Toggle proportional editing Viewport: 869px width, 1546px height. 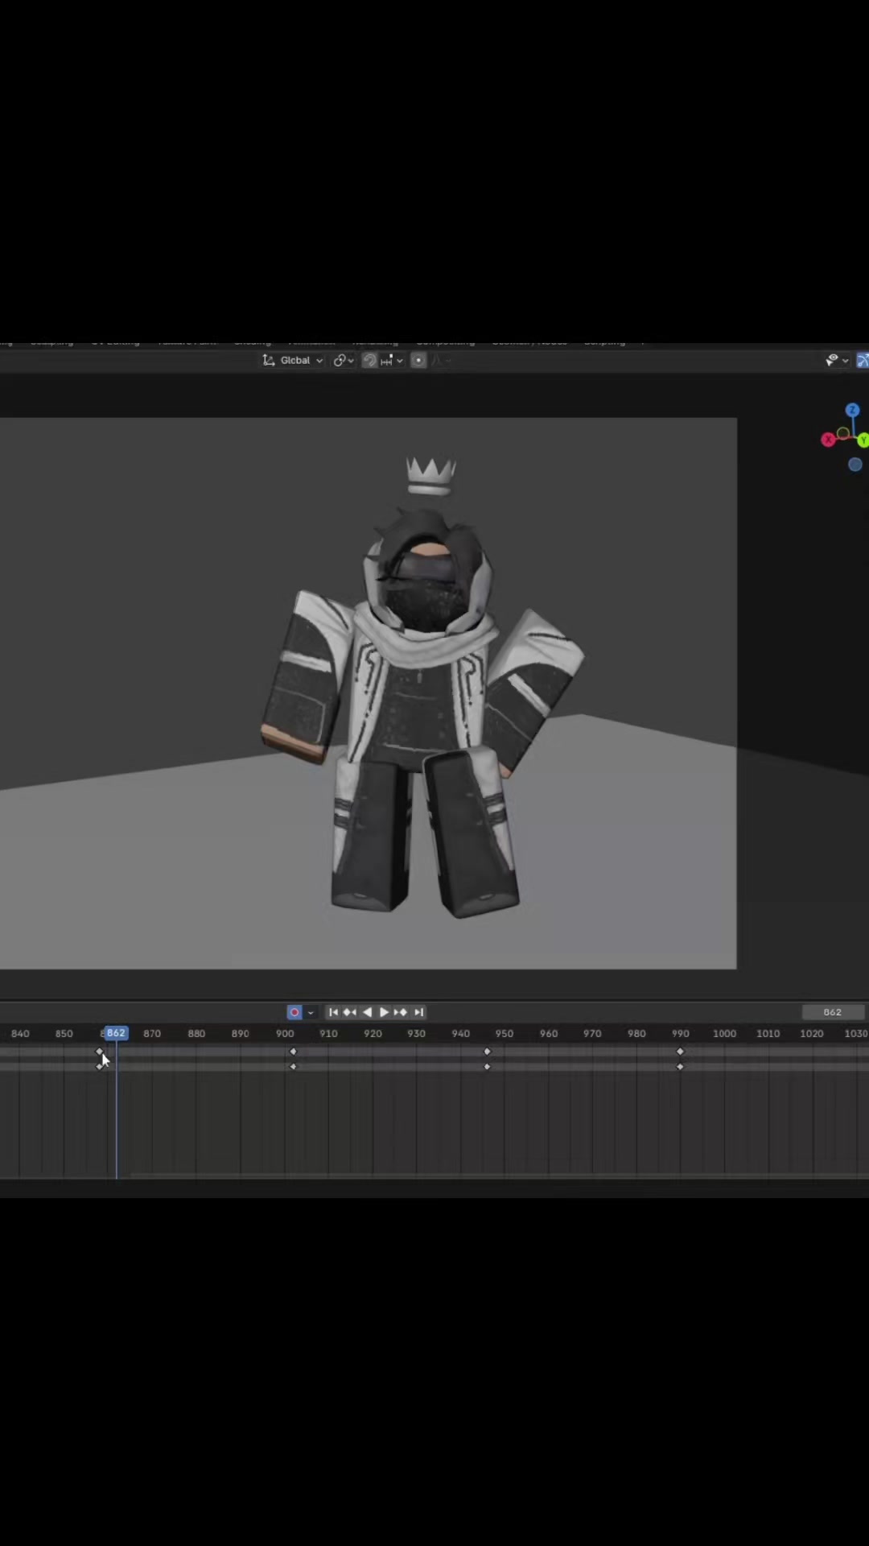[x=418, y=360]
